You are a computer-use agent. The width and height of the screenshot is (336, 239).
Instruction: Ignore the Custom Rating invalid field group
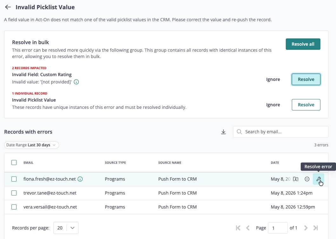[x=273, y=79]
